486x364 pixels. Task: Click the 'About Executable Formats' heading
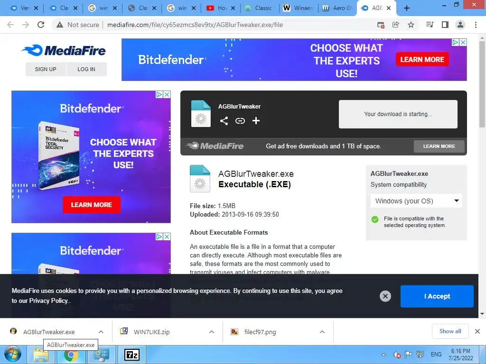[229, 232]
